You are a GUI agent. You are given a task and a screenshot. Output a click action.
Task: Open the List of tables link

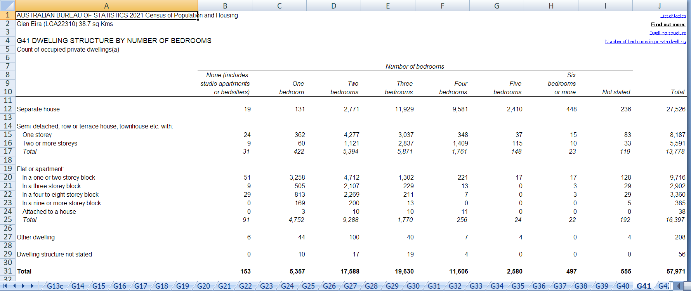point(673,16)
